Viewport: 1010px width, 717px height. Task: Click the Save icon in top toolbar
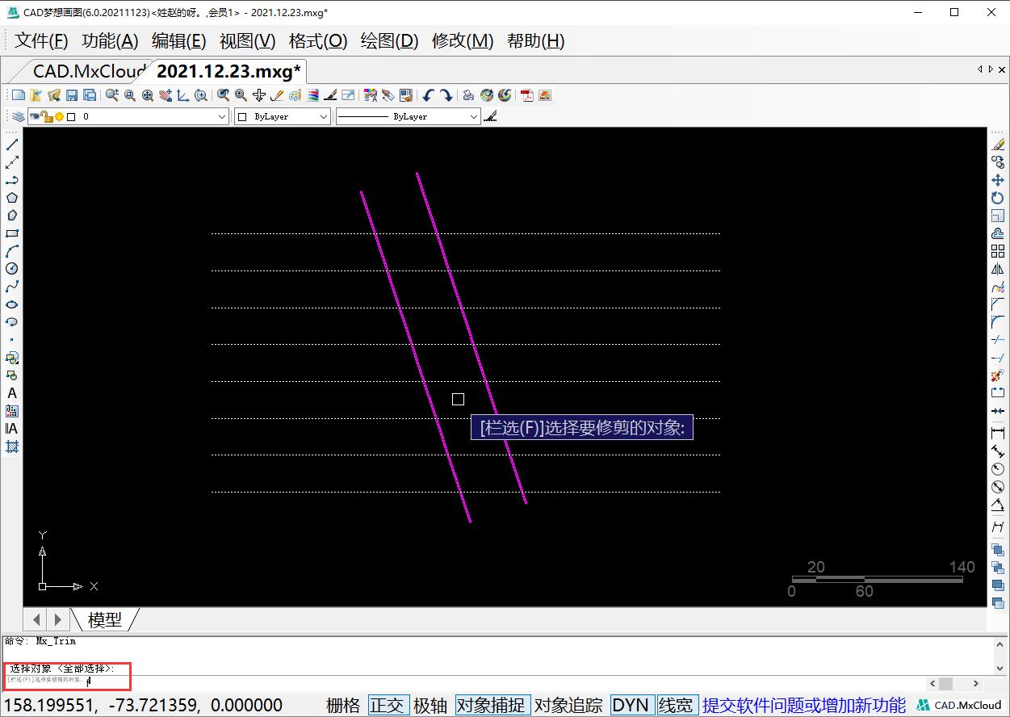click(x=73, y=94)
